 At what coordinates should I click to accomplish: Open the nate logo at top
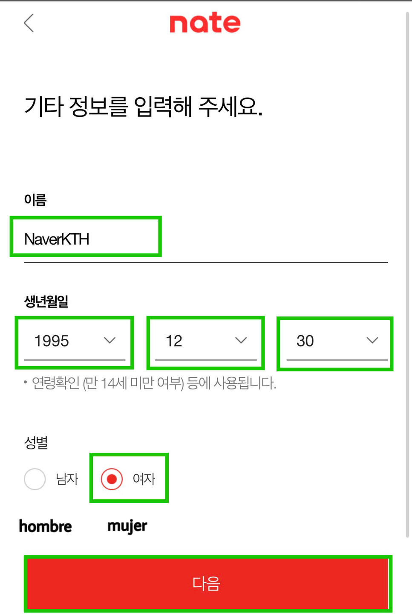click(205, 23)
